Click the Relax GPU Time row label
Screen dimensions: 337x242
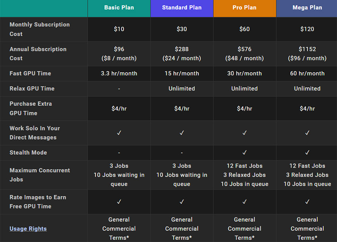[32, 88]
